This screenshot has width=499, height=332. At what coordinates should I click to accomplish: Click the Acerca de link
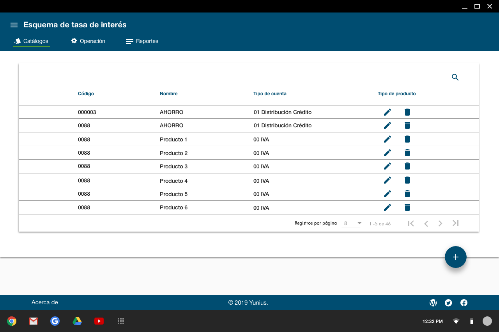45,302
